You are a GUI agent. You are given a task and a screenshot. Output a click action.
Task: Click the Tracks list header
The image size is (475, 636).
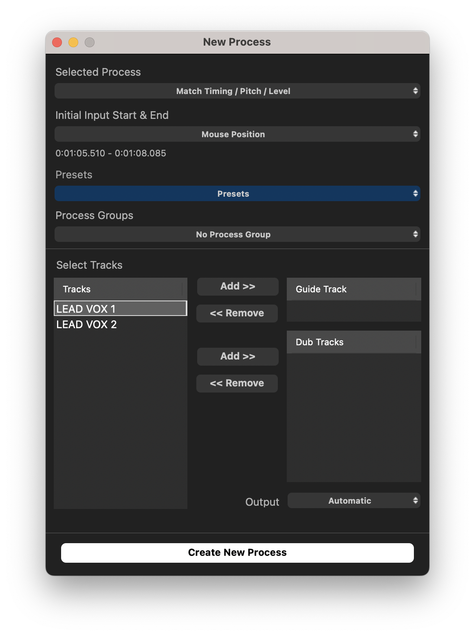point(120,289)
